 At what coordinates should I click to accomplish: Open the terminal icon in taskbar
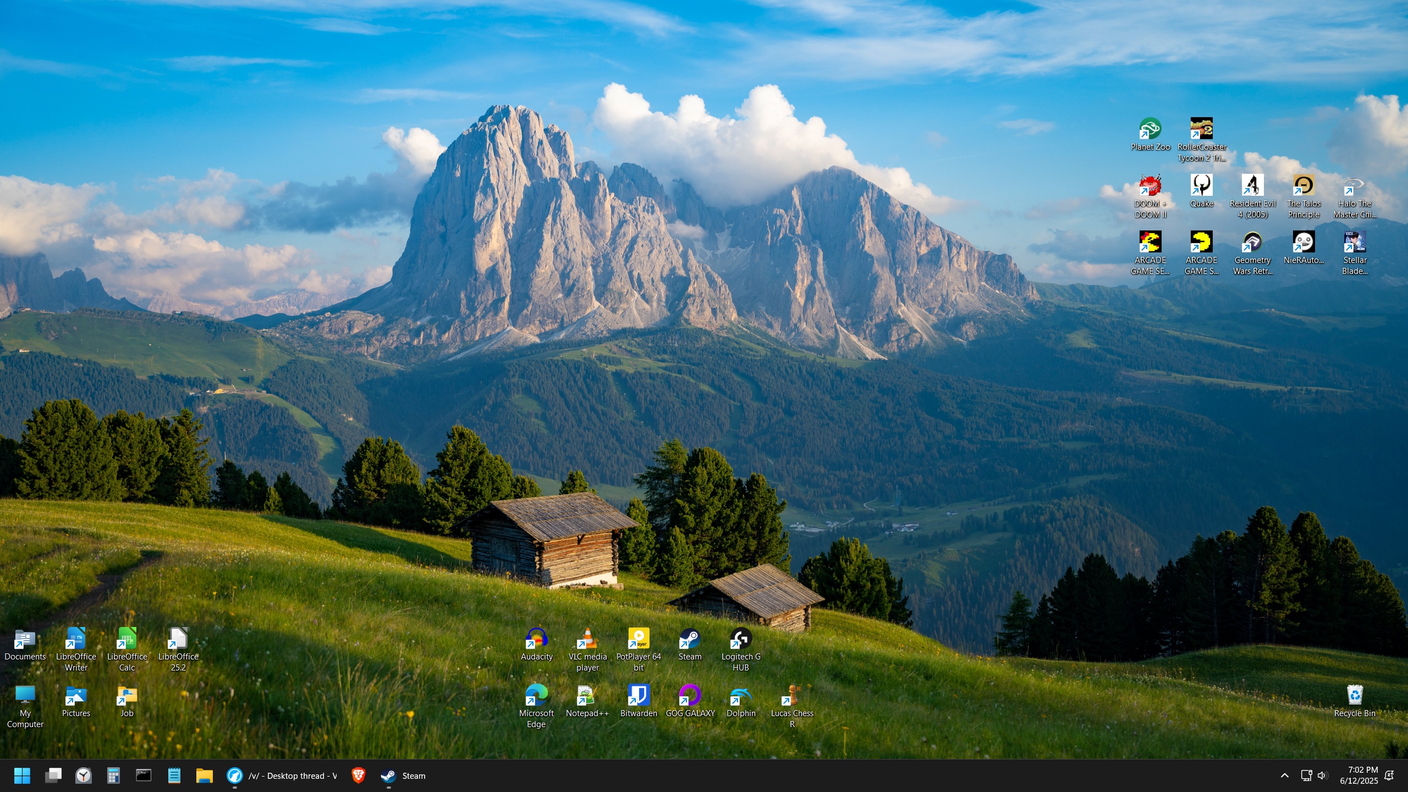click(144, 776)
